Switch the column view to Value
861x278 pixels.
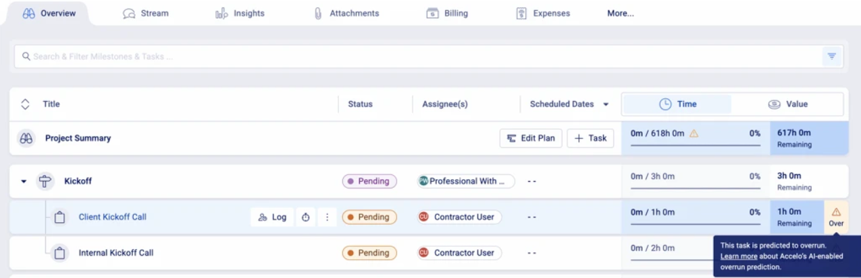point(787,104)
